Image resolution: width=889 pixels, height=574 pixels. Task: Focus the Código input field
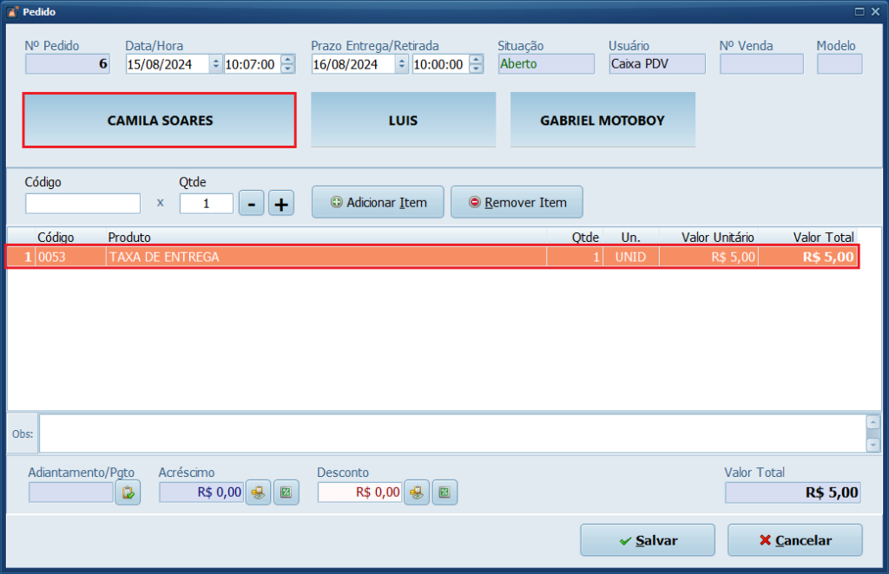pos(82,203)
